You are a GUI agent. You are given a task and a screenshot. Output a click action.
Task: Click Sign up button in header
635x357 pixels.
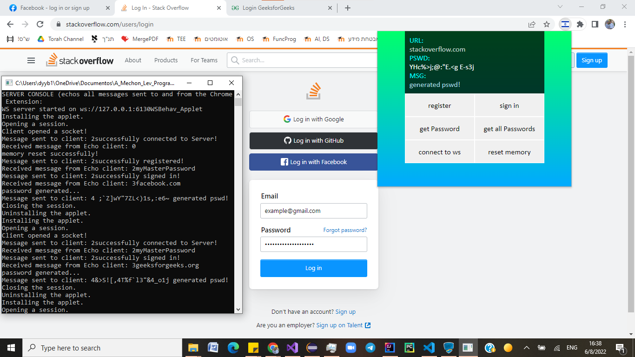592,60
